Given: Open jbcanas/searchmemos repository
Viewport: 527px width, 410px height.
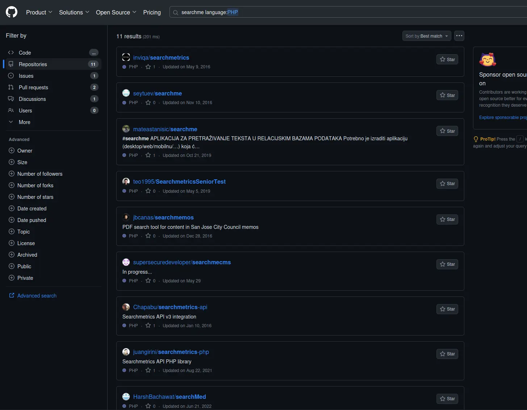Looking at the screenshot, I should pyautogui.click(x=163, y=217).
